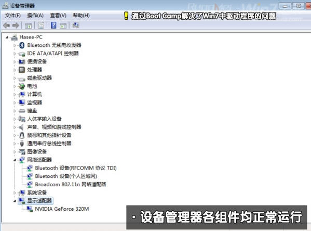Click the 设备管理器 title bar icon
The height and width of the screenshot is (231, 311).
tap(5, 6)
